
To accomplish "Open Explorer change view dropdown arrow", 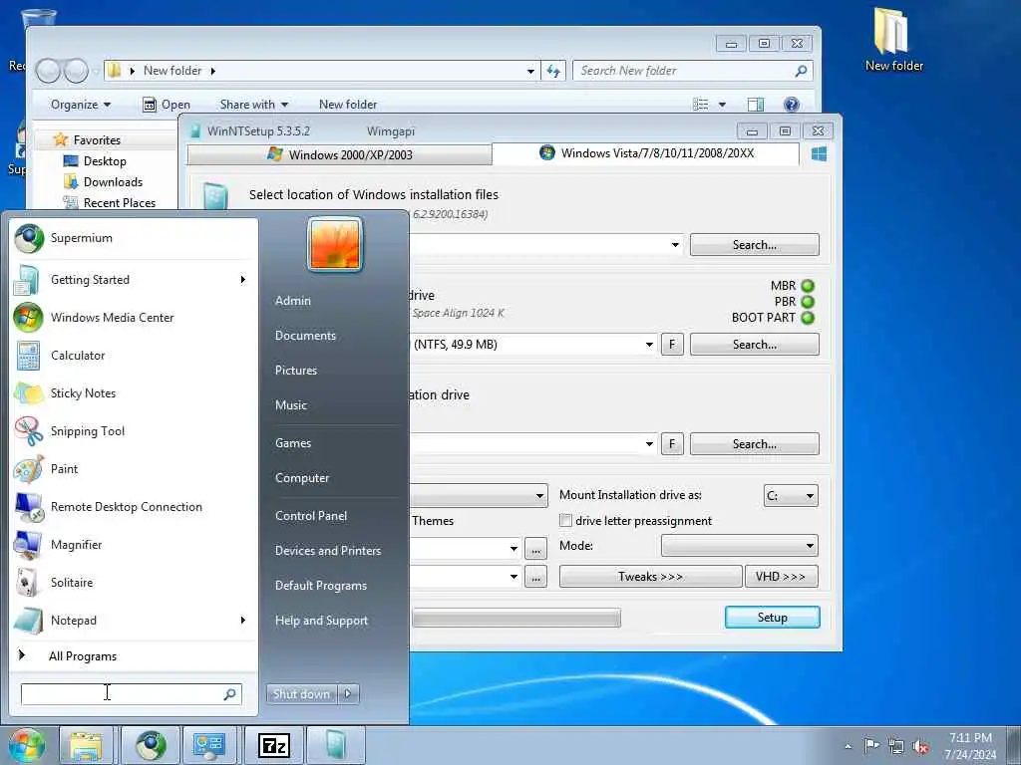I will pyautogui.click(x=722, y=104).
